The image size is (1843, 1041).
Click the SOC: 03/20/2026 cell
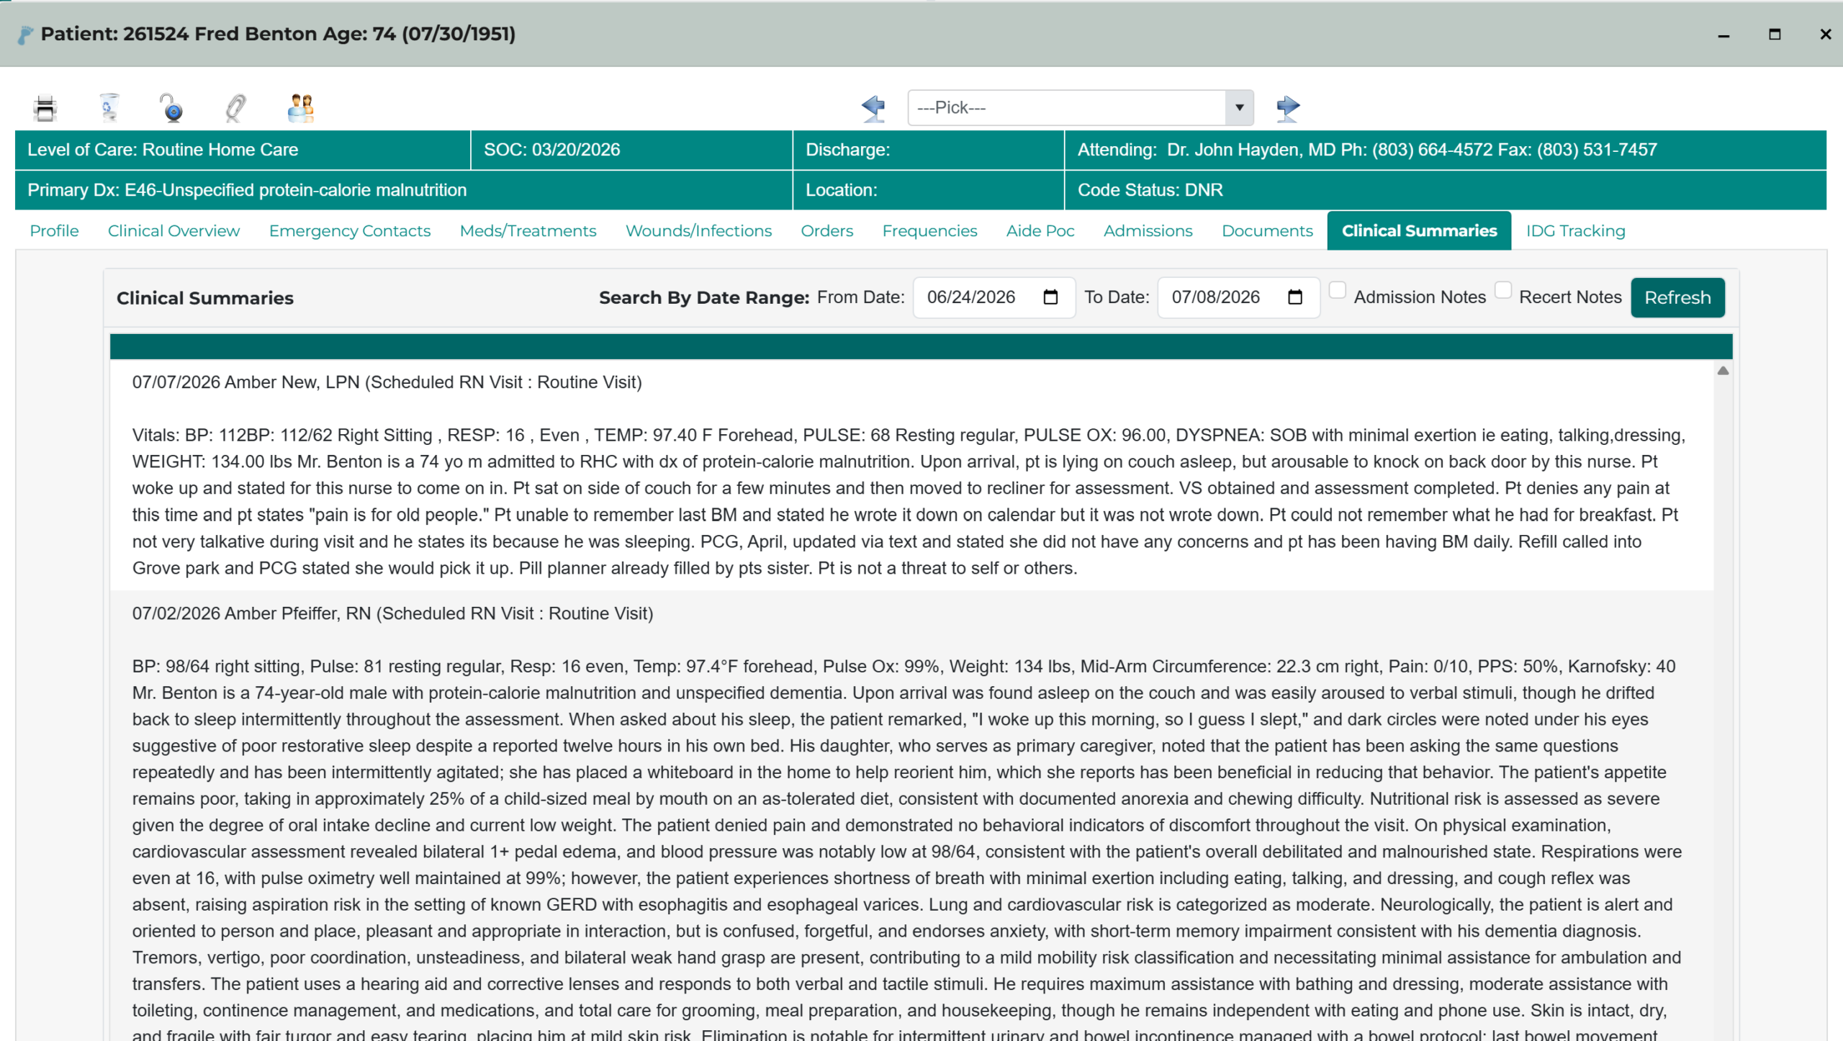pyautogui.click(x=631, y=150)
